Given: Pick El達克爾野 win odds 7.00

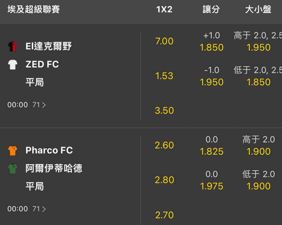Looking at the screenshot, I should 164,41.
